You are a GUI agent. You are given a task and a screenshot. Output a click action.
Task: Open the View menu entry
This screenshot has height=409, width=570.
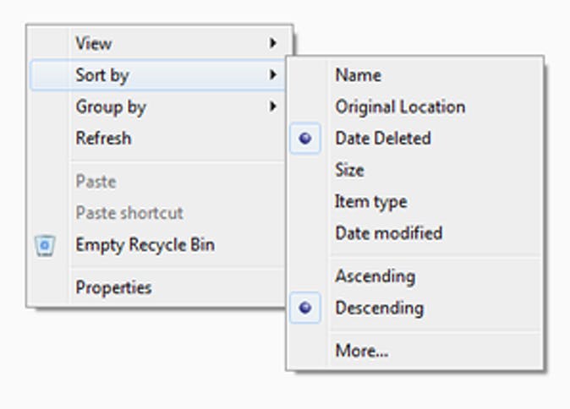(x=94, y=43)
